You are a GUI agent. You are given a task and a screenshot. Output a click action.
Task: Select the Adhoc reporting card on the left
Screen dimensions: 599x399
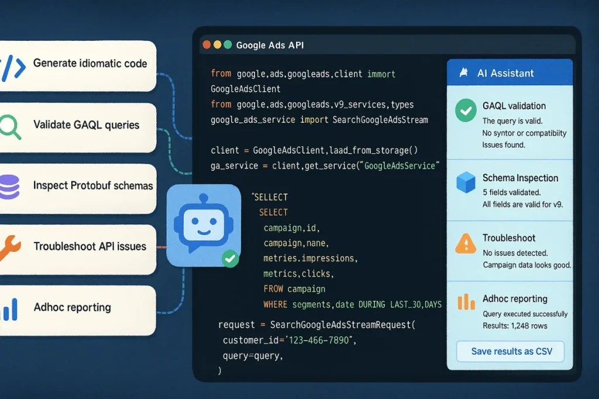[78, 311]
